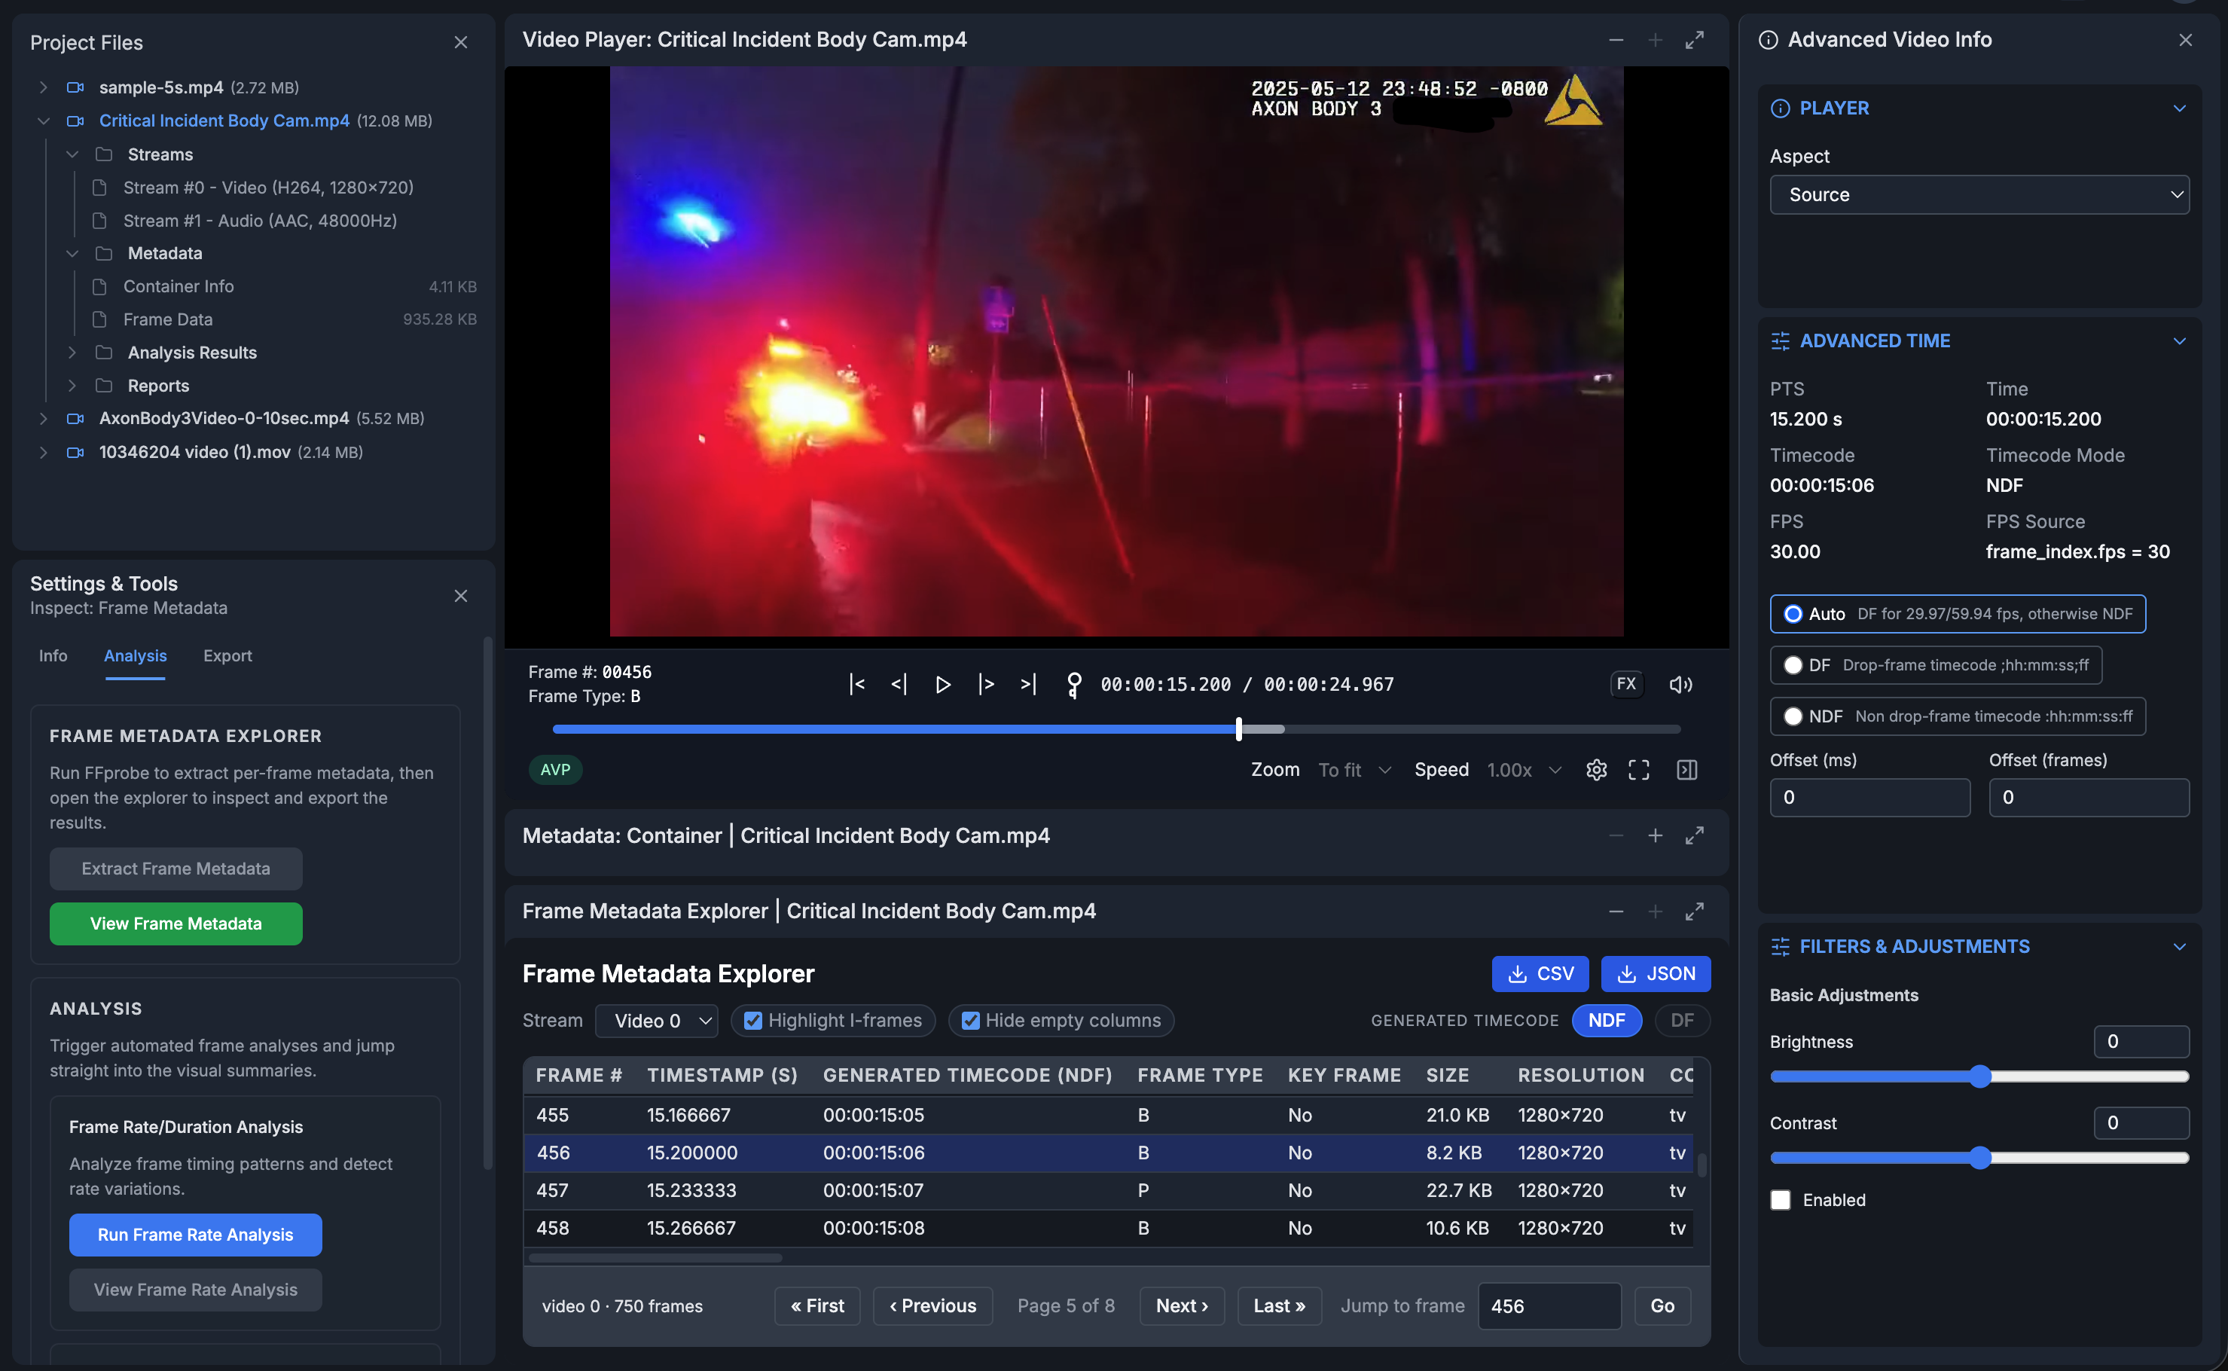Switch to the Info tab in Settings & Tools
The width and height of the screenshot is (2228, 1371).
pos(53,655)
